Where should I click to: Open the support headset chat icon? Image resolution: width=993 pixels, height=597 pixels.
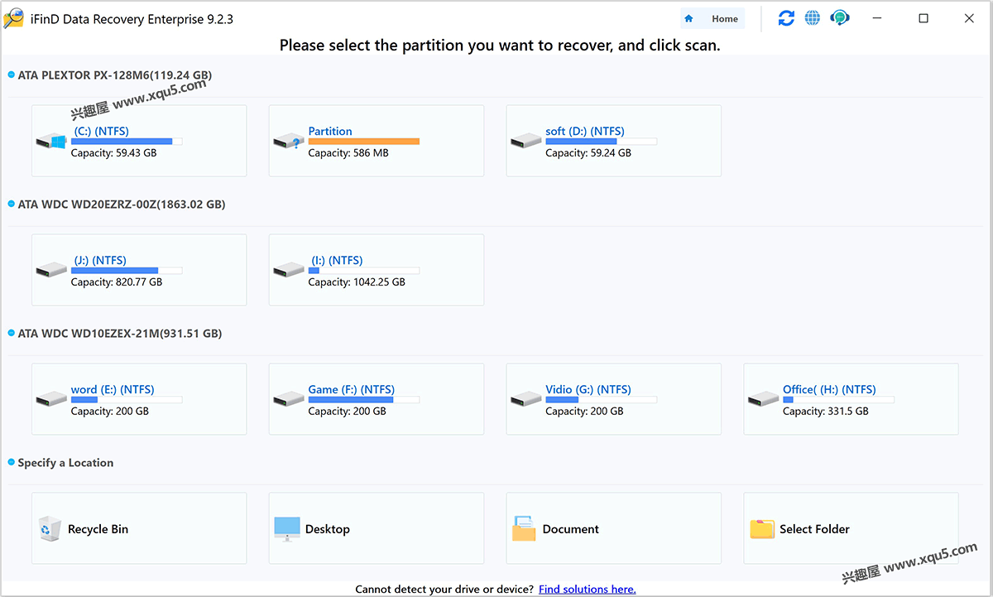(840, 18)
